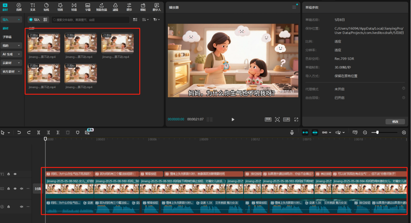Viewport: 411px width, 223px height.
Task: Click the split clip tool
Action: (x=38, y=133)
